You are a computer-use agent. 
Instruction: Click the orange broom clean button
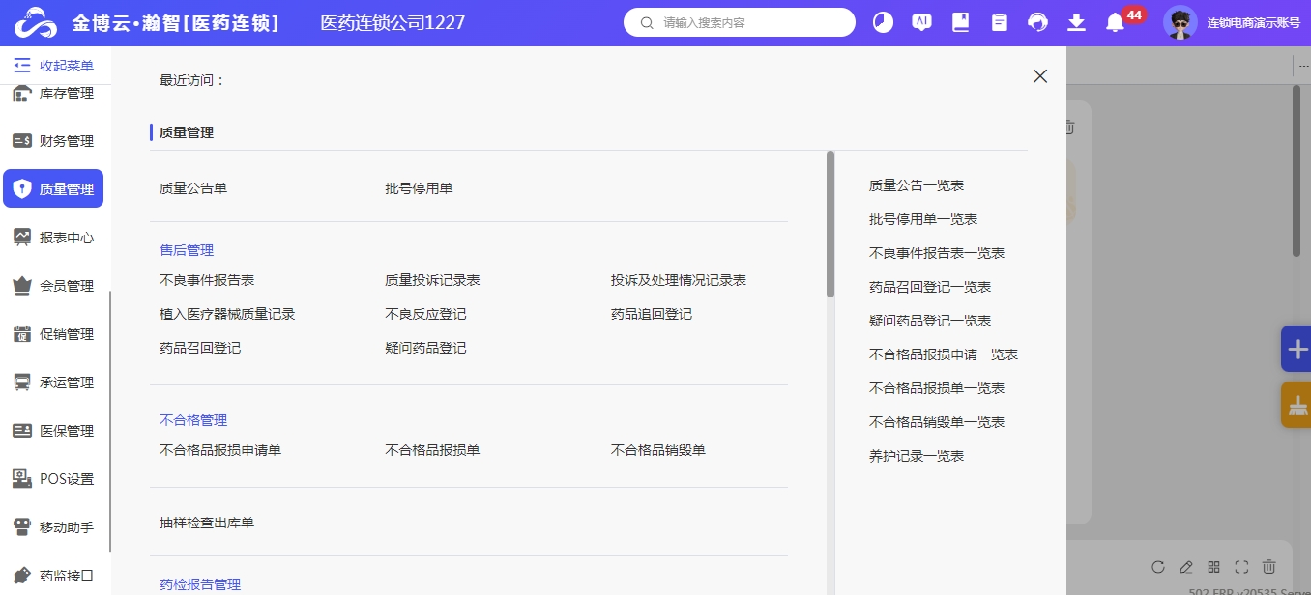(x=1296, y=406)
